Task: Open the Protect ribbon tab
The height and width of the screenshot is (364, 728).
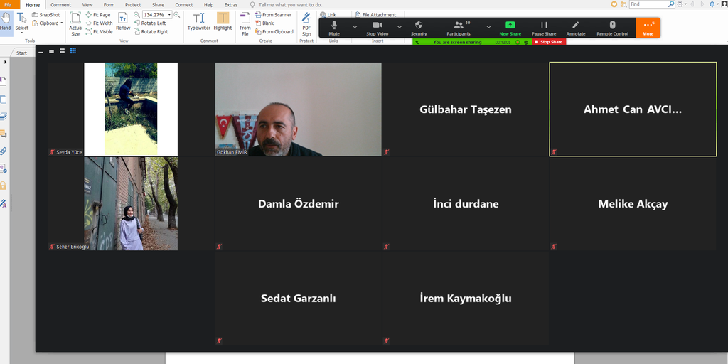Action: (133, 5)
